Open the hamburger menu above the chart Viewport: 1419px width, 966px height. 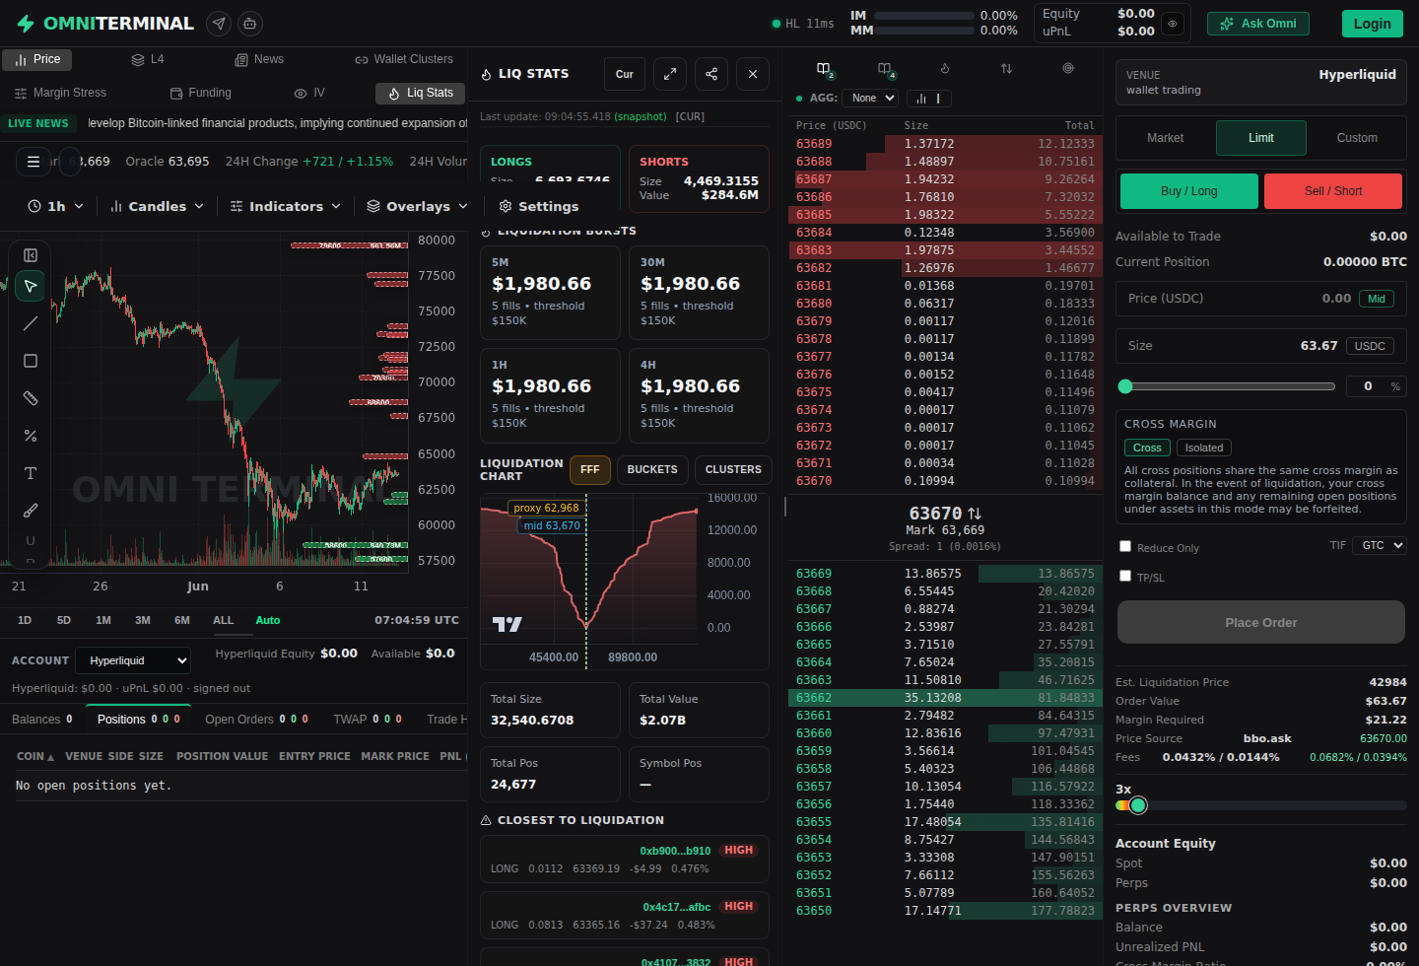[34, 162]
